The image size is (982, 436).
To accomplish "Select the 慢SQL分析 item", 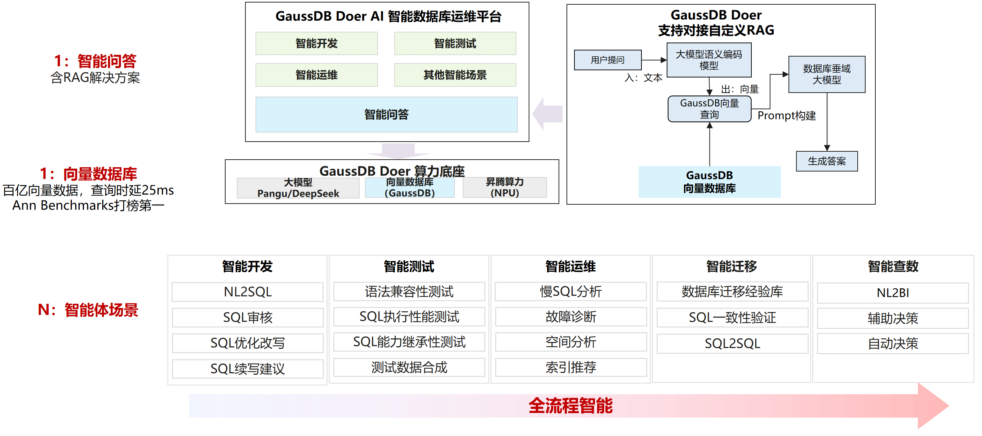I will click(x=570, y=292).
